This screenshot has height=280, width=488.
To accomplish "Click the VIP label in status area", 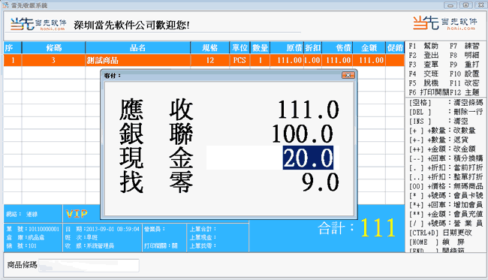I will pyautogui.click(x=77, y=214).
